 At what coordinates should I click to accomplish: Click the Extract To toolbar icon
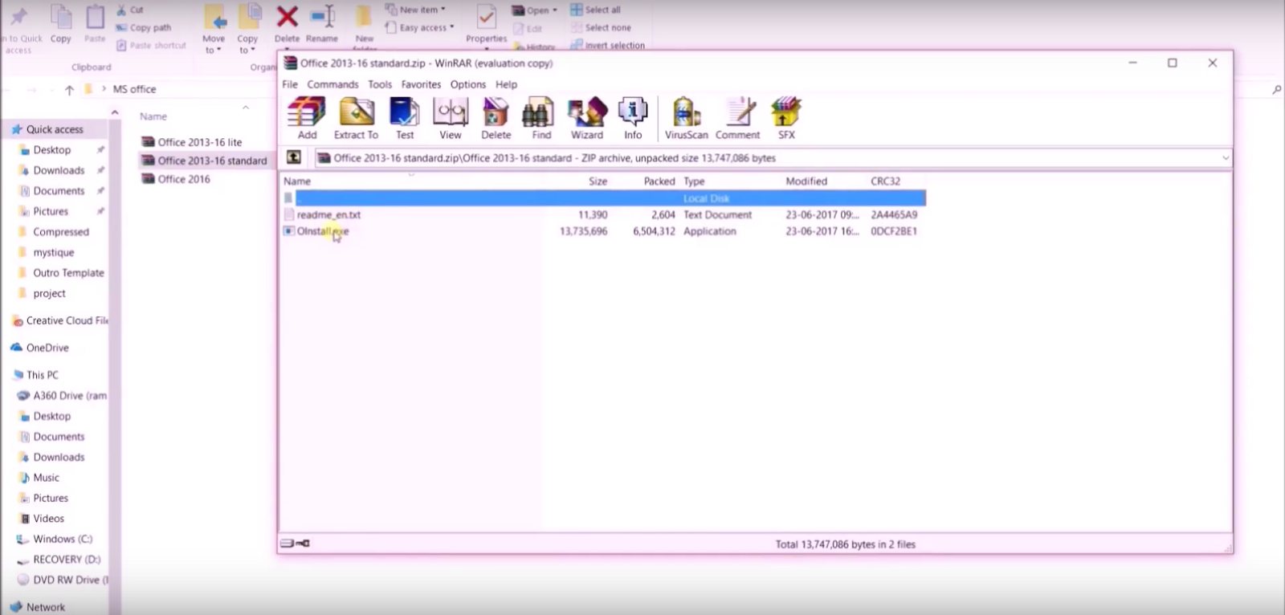click(356, 117)
